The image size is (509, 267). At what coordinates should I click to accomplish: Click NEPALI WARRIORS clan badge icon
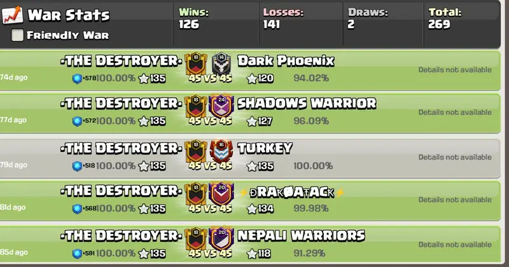coord(221,238)
